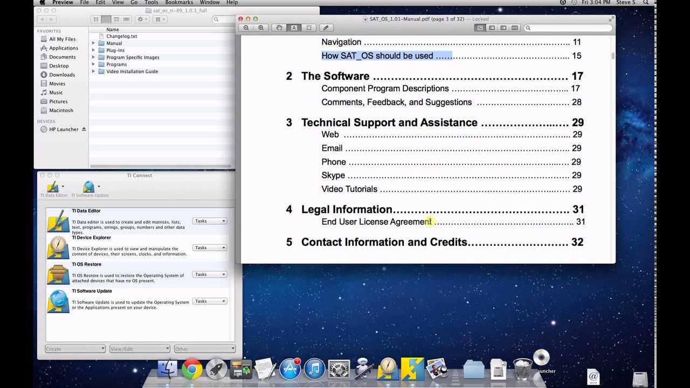Open the Window menu
Viewport: 690px width, 388px height.
210,3
